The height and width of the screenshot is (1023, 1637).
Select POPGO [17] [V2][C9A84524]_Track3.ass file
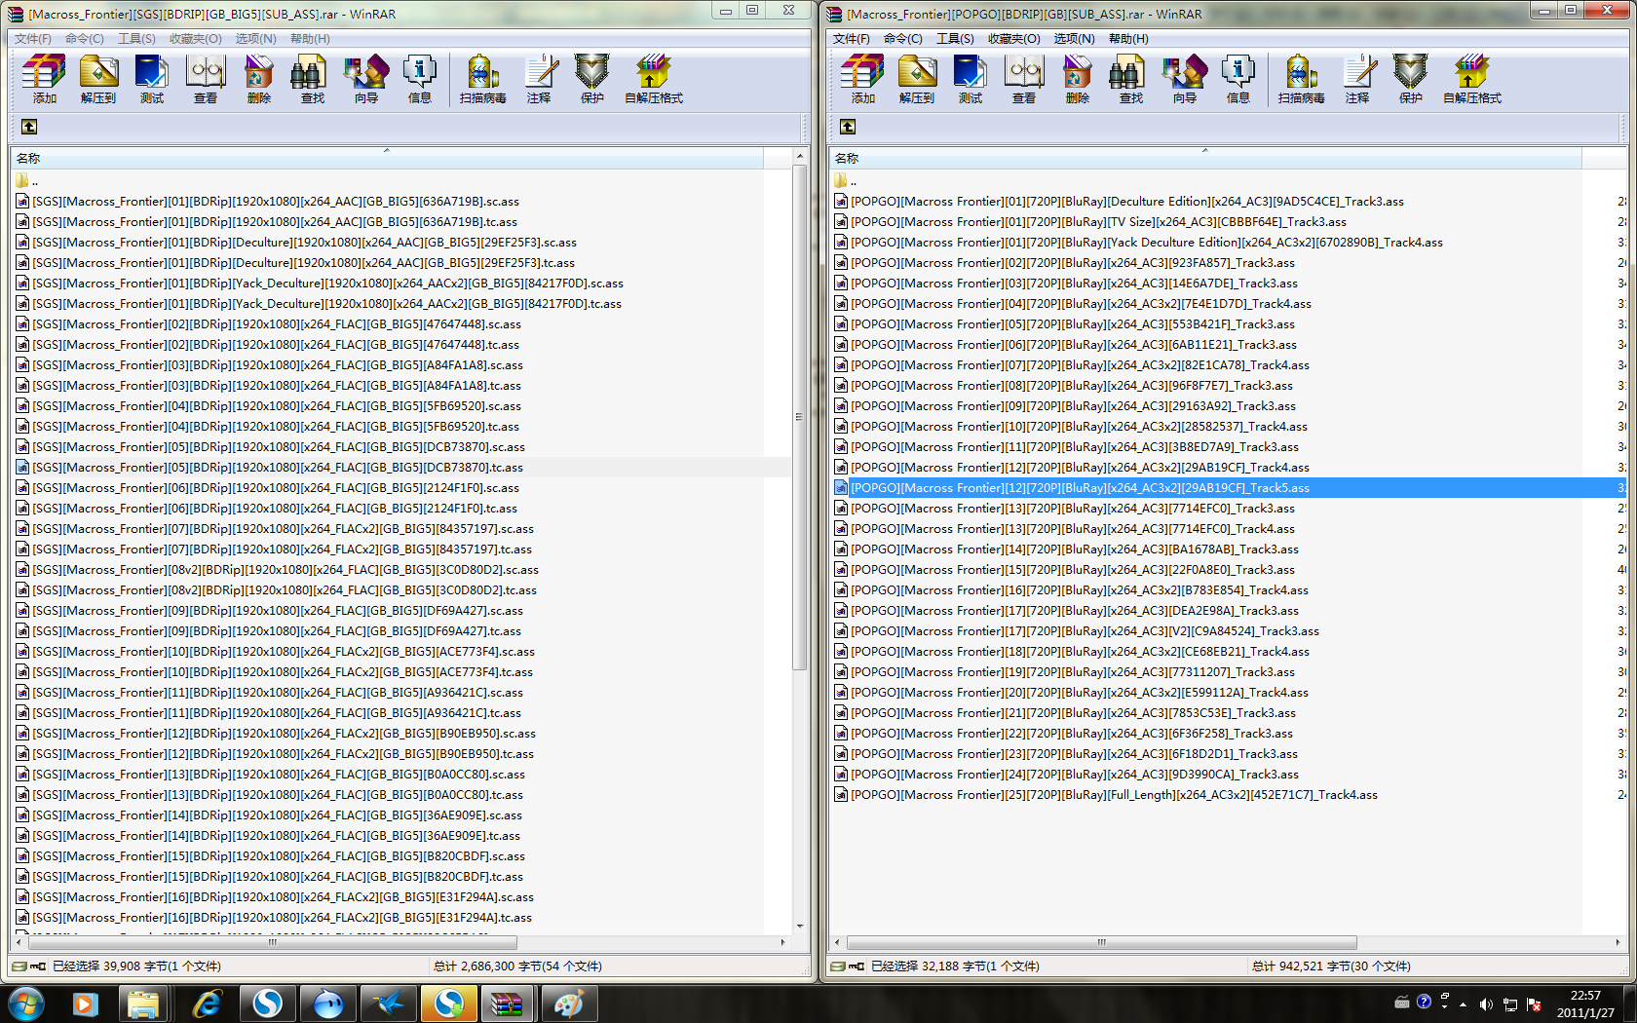[1077, 631]
